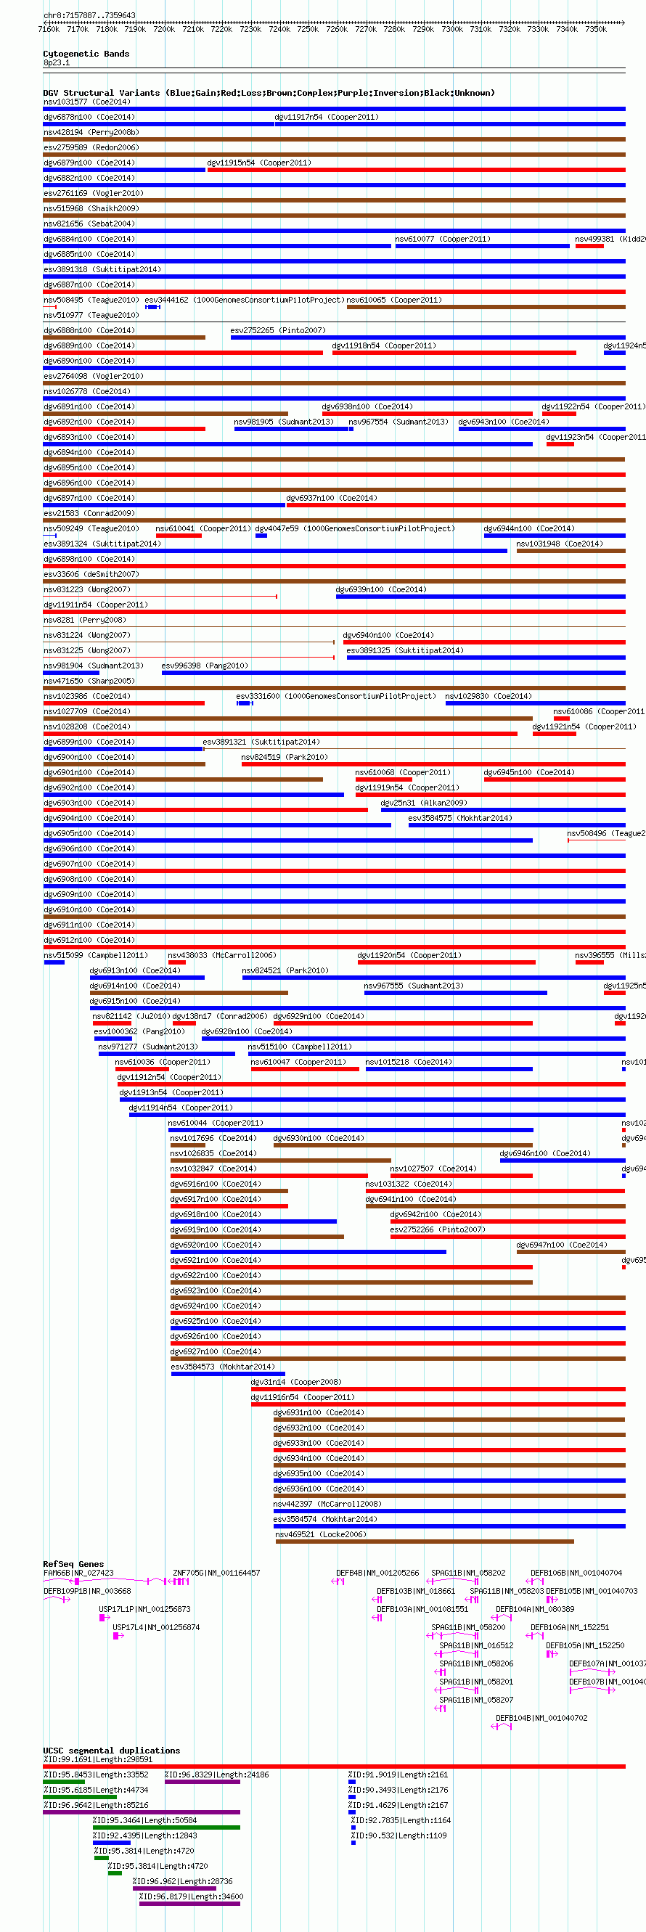The width and height of the screenshot is (646, 1932).
Task: Click gene DEFB4B|NM_001205266
Action: point(377,1572)
